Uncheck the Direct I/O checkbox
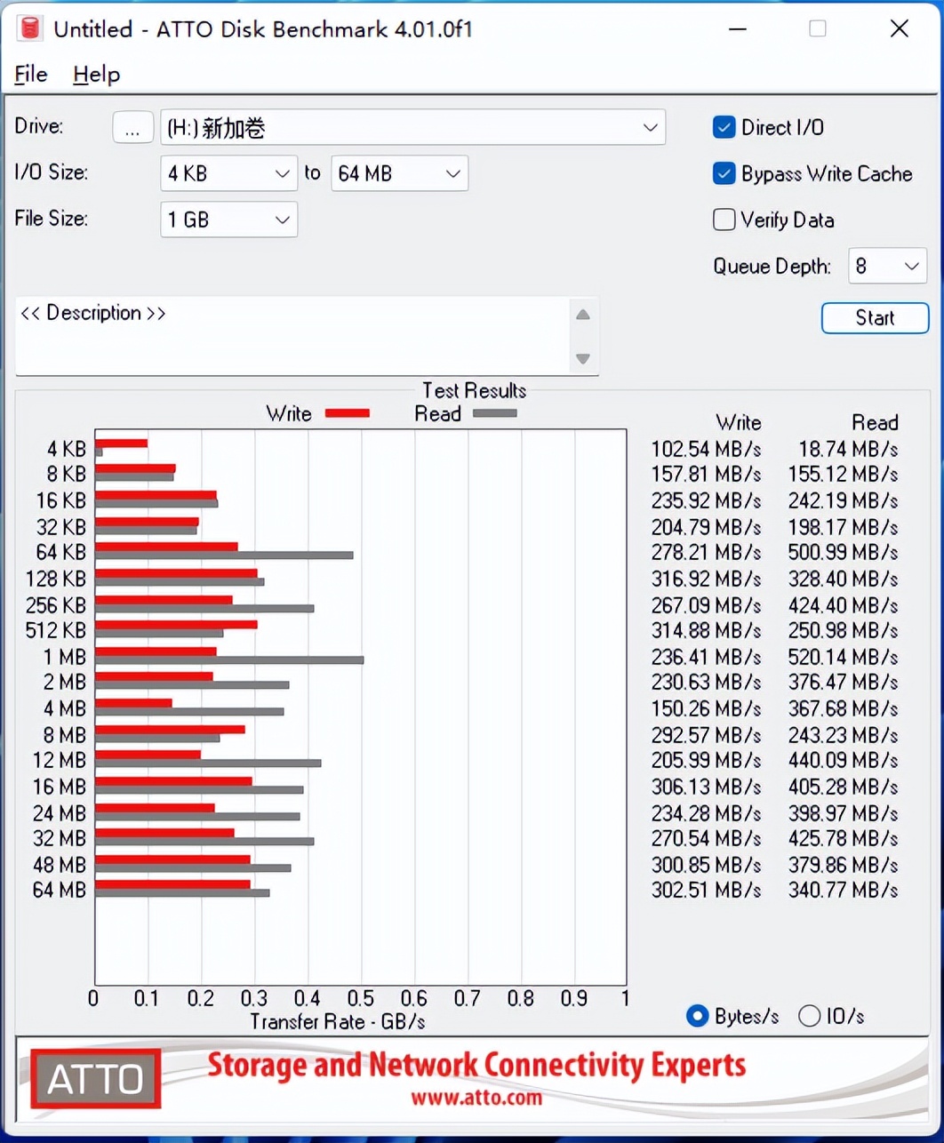This screenshot has height=1143, width=944. click(x=724, y=127)
